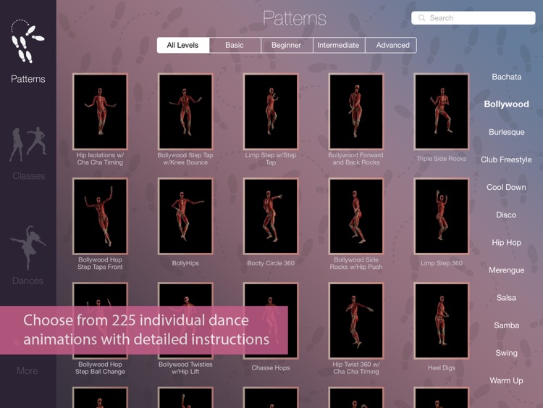Viewport: 543px width, 408px height.
Task: Open Bollywood Side Rocks w/Hip Push thumbnail
Action: (x=356, y=216)
